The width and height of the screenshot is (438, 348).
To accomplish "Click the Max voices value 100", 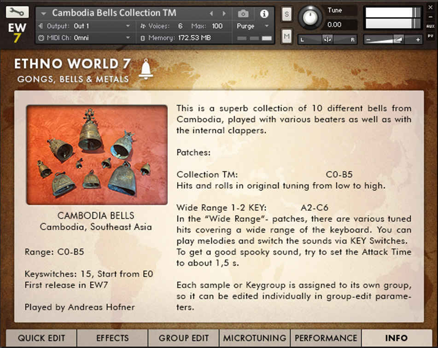I will pyautogui.click(x=217, y=26).
